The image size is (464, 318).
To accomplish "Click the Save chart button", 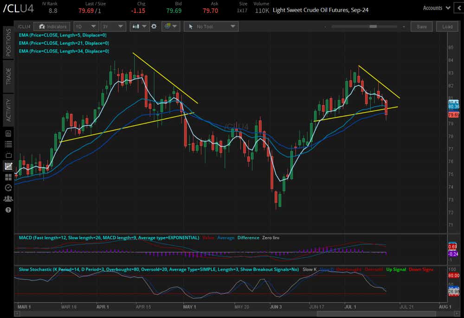I will [421, 26].
